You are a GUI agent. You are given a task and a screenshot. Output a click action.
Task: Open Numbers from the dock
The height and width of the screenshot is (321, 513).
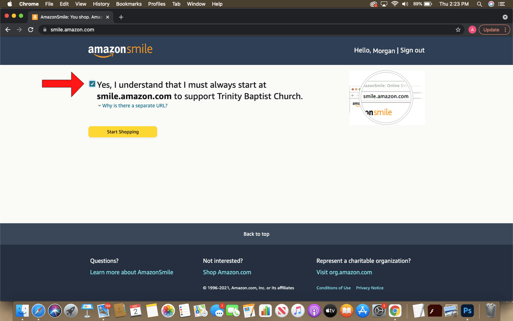click(265, 311)
